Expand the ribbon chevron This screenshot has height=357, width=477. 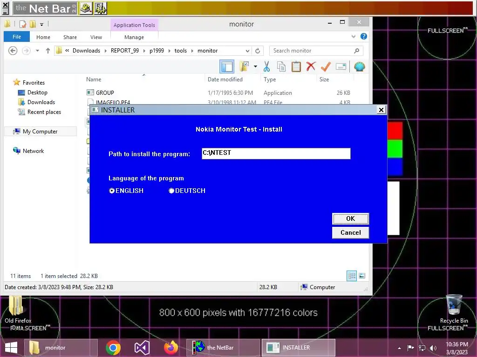354,36
